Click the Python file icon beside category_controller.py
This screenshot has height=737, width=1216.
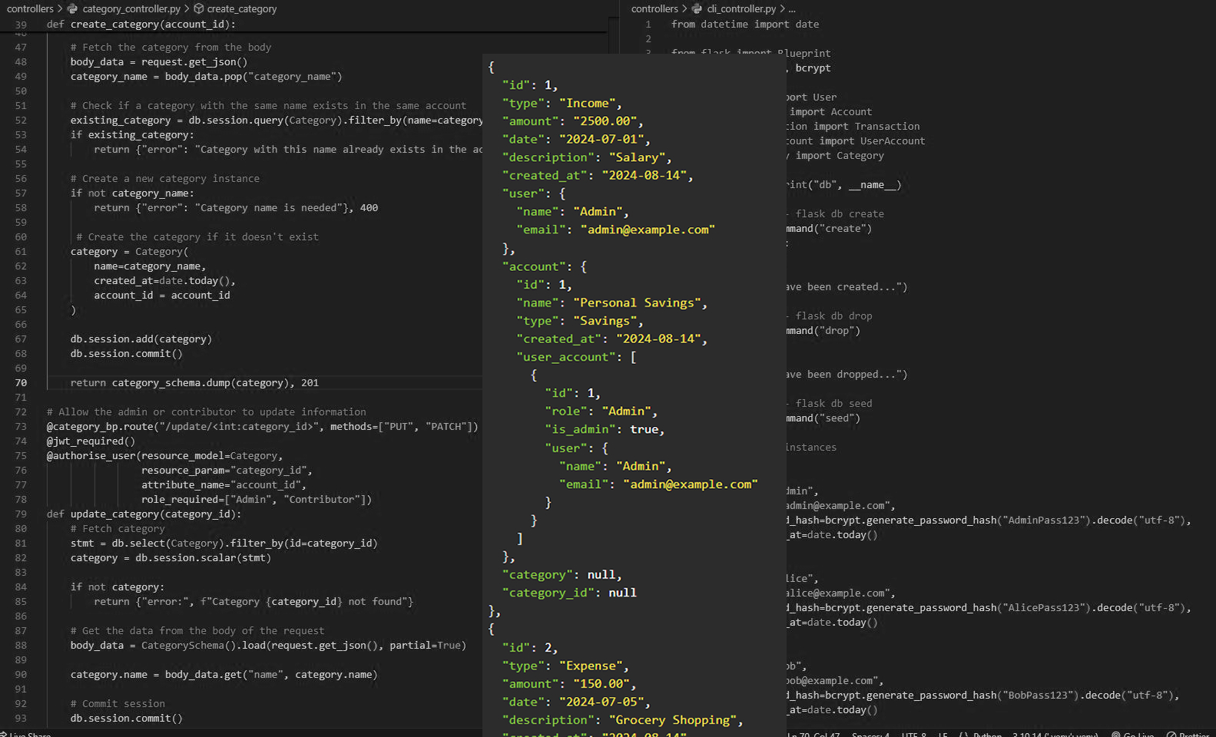(72, 8)
